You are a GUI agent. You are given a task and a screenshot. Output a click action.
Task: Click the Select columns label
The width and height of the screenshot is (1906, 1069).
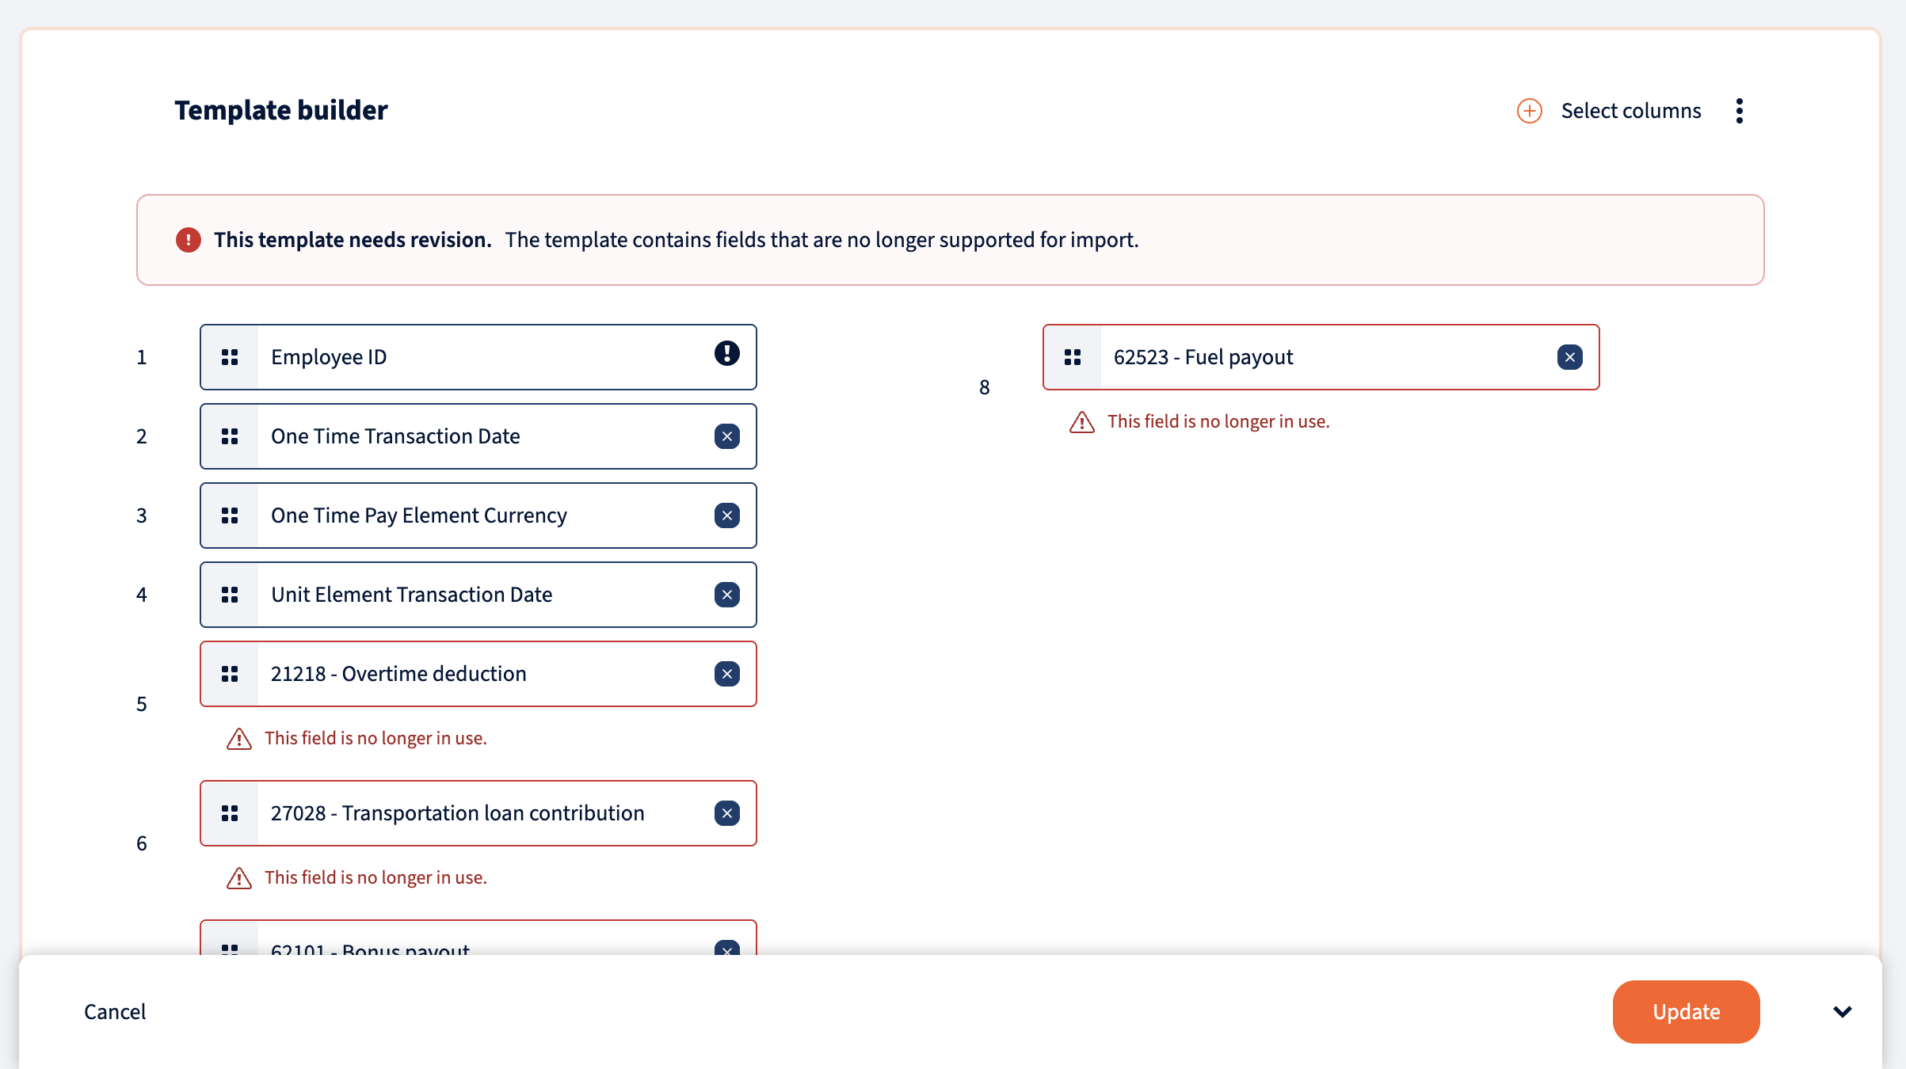tap(1630, 111)
